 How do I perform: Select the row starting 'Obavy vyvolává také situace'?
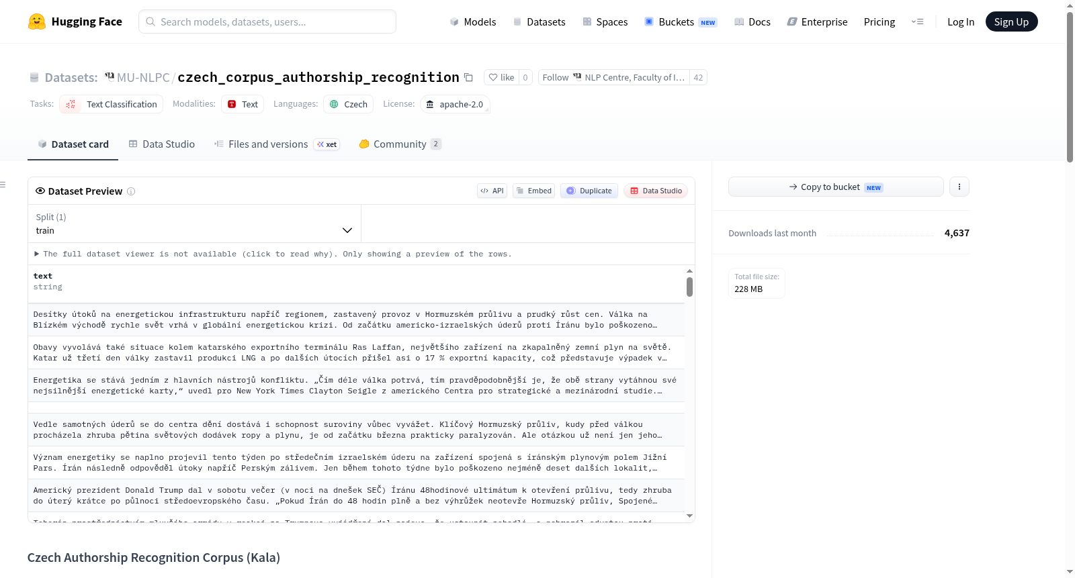tap(356, 352)
